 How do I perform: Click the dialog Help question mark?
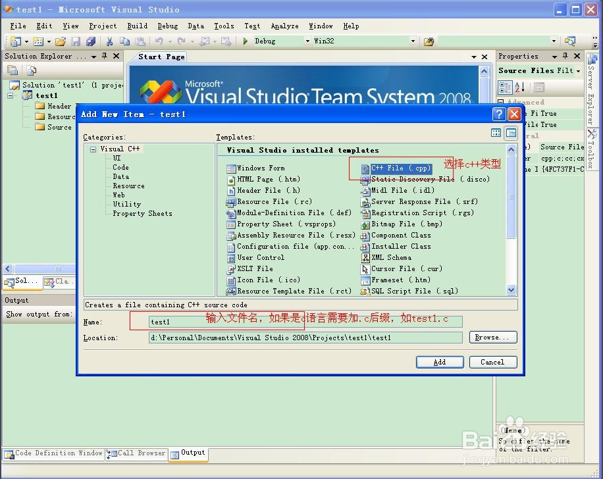click(499, 114)
